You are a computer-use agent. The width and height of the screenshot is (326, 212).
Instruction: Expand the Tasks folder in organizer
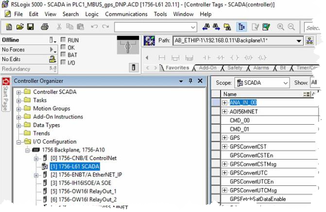(18, 100)
